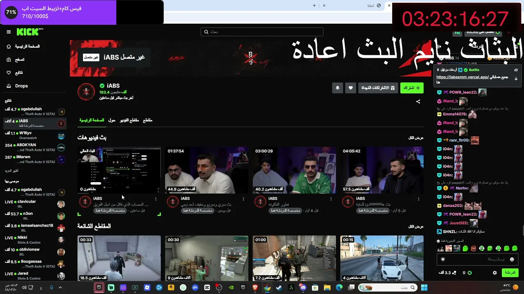The height and width of the screenshot is (294, 524).
Task: Switch to the حول about tab
Action: [x=112, y=120]
